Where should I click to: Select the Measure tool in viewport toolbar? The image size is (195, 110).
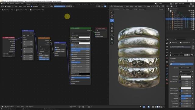click(x=112, y=39)
